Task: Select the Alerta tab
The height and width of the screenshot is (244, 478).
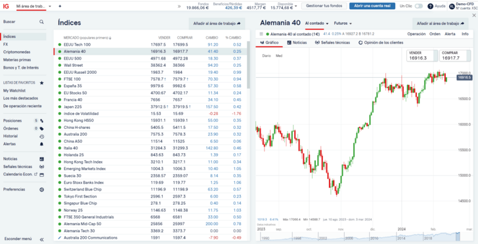Action: [450, 34]
